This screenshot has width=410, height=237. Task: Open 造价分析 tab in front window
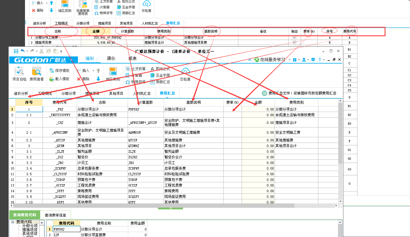point(21,93)
